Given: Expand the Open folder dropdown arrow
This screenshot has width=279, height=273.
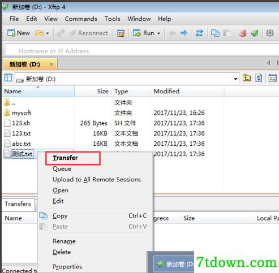Looking at the screenshot, I should tap(48, 33).
